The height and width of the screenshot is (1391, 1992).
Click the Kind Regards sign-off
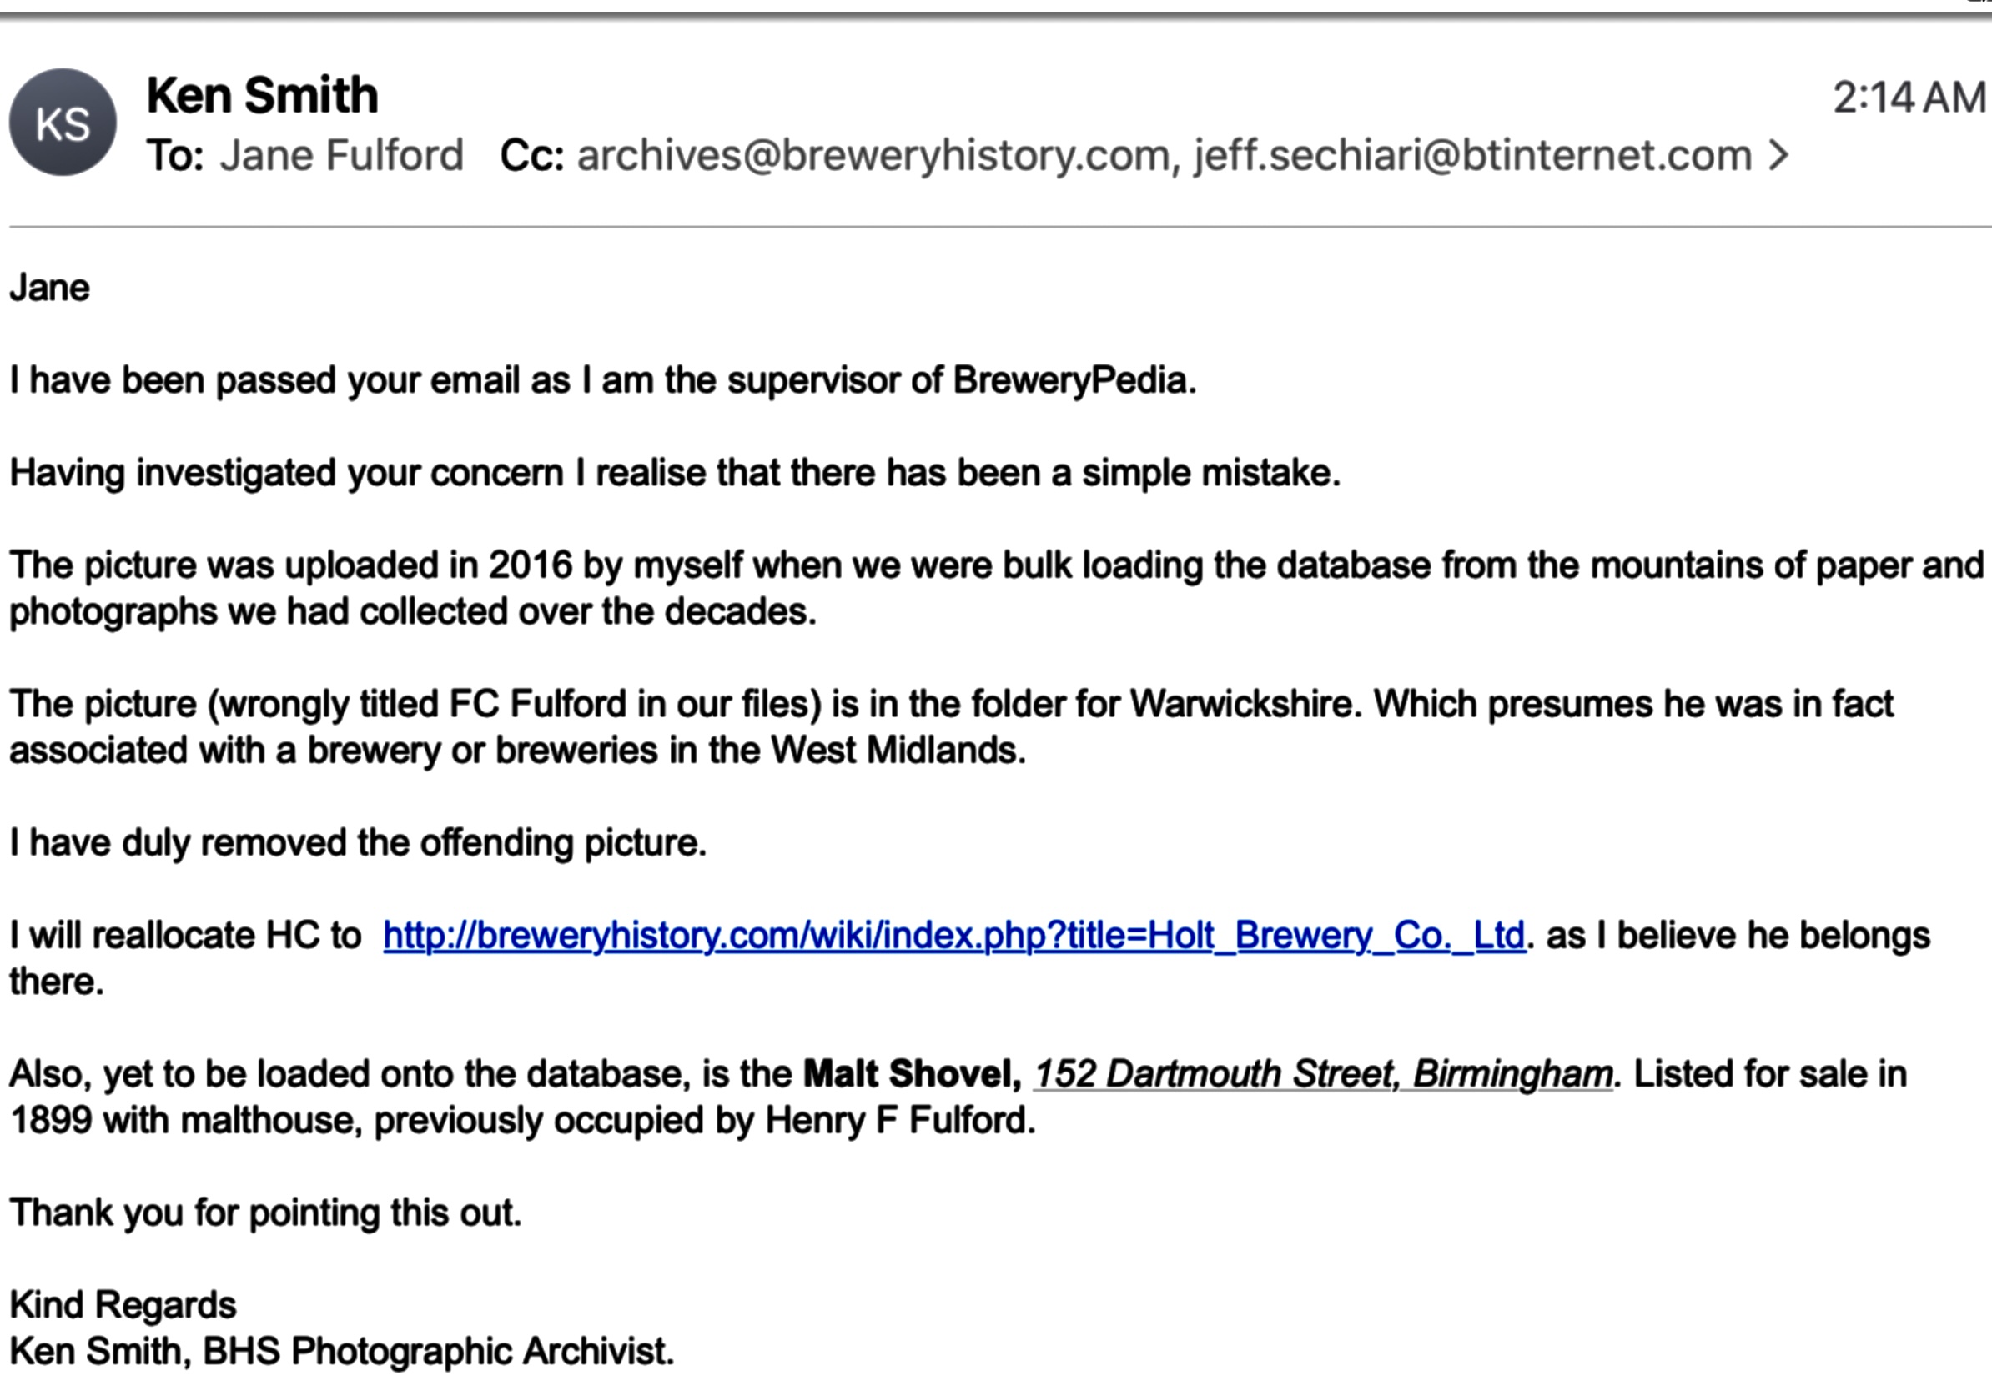coord(123,1305)
